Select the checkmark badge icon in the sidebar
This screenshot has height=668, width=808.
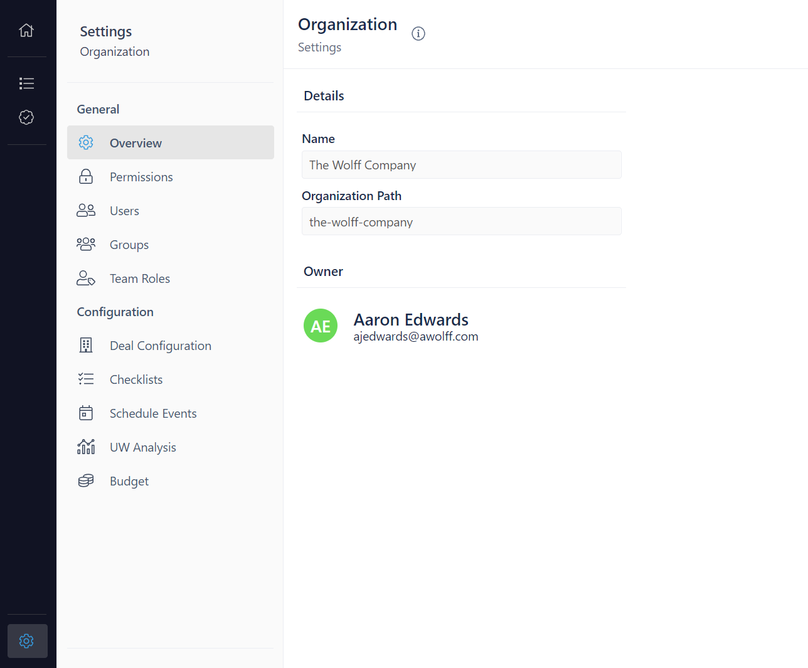tap(26, 117)
